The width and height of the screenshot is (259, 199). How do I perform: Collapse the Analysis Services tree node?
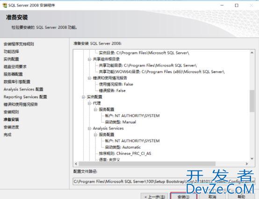pyautogui.click(x=89, y=128)
